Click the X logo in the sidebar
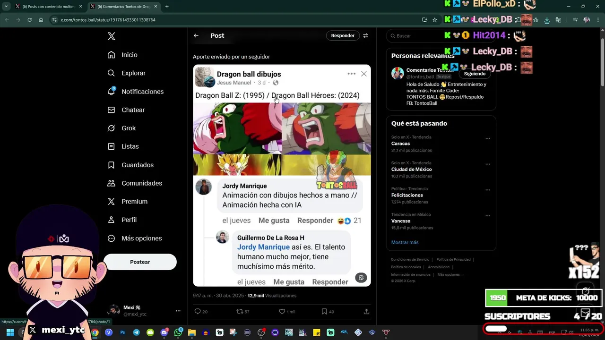 (x=111, y=36)
